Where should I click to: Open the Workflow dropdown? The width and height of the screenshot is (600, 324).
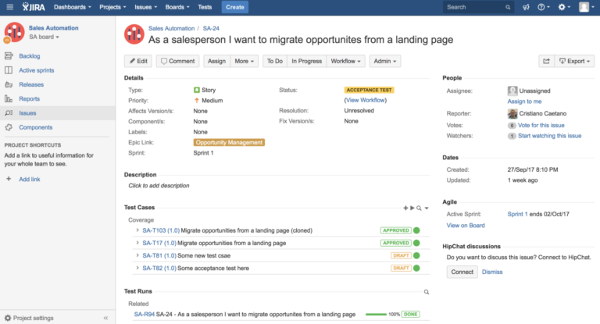tap(345, 61)
